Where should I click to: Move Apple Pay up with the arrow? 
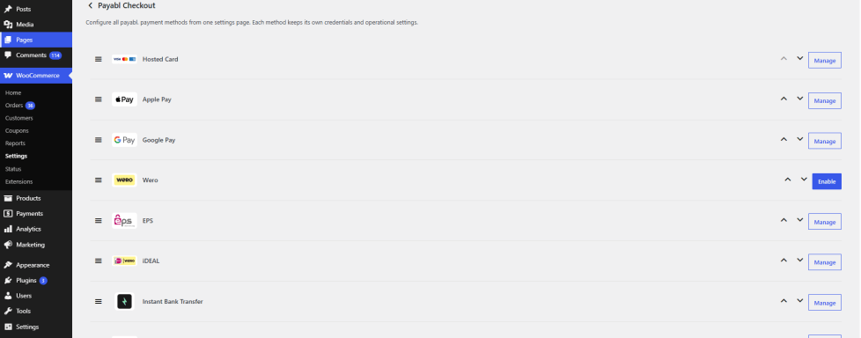[x=784, y=99]
